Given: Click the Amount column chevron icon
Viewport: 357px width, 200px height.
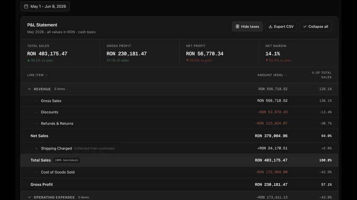Looking at the screenshot, I should pyautogui.click(x=286, y=75).
